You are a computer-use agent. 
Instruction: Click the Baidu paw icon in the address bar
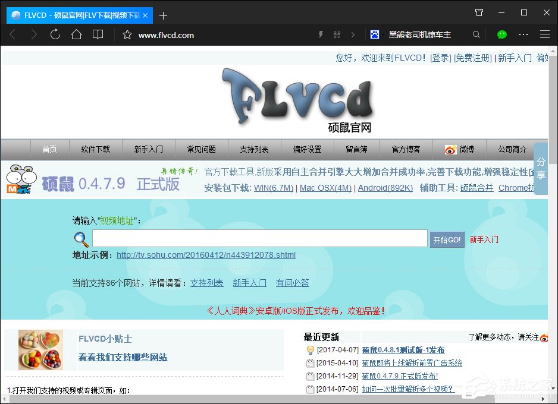(x=374, y=34)
